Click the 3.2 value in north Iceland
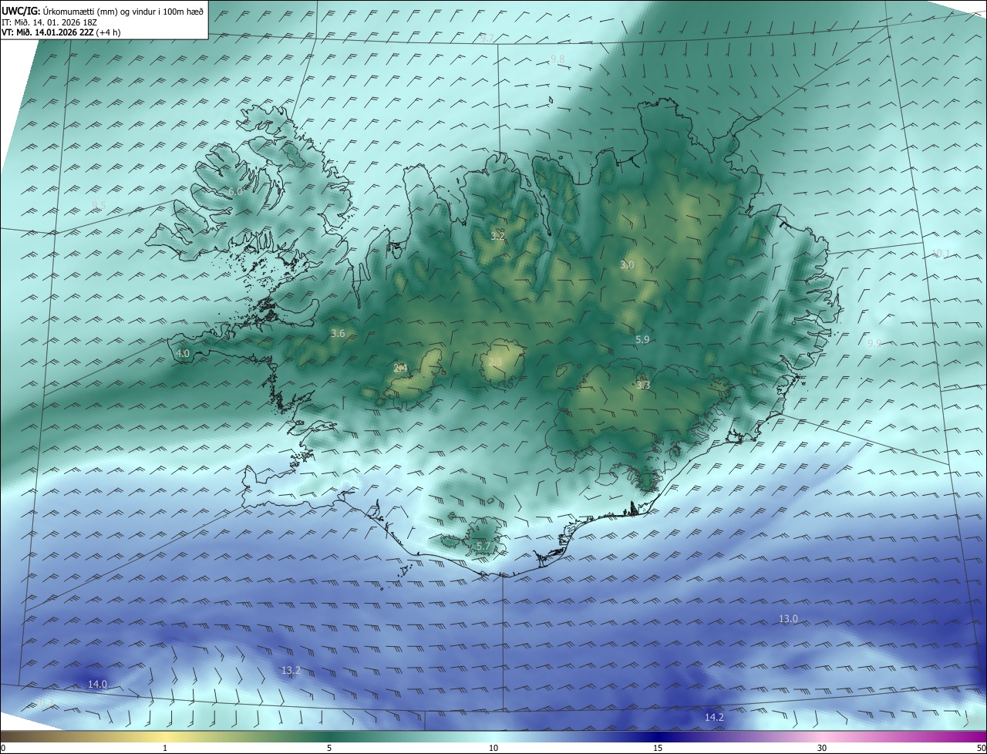The height and width of the screenshot is (754, 987). coord(497,236)
